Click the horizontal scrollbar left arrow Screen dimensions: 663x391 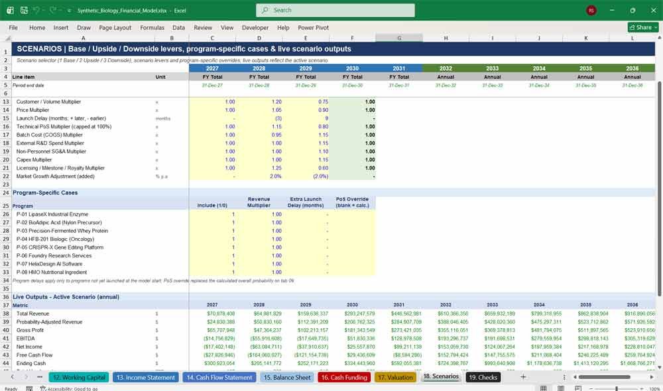pyautogui.click(x=575, y=377)
